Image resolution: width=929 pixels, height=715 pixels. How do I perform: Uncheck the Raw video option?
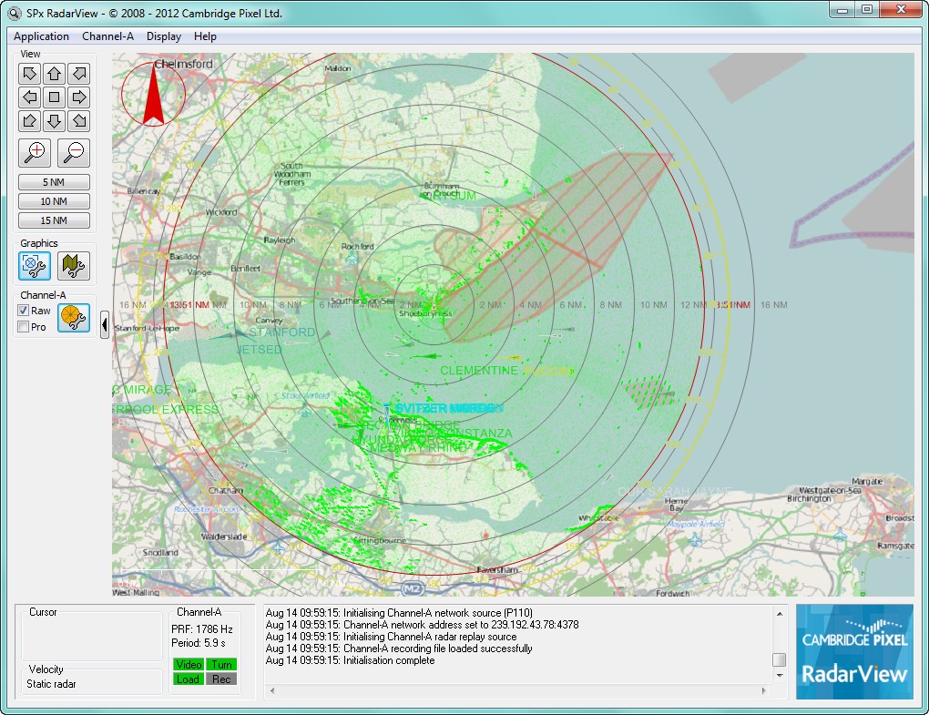(23, 310)
